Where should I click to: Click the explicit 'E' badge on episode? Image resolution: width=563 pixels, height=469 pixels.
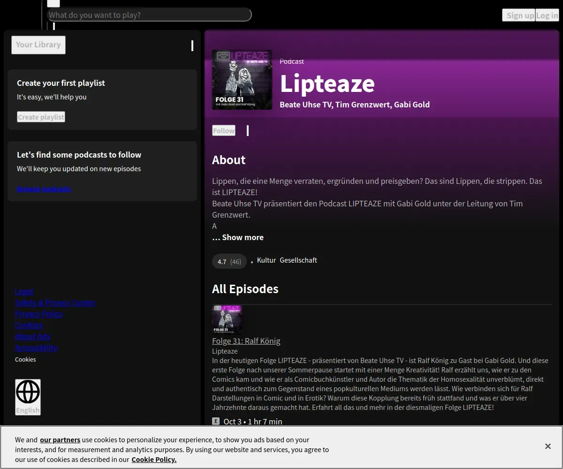point(216,421)
